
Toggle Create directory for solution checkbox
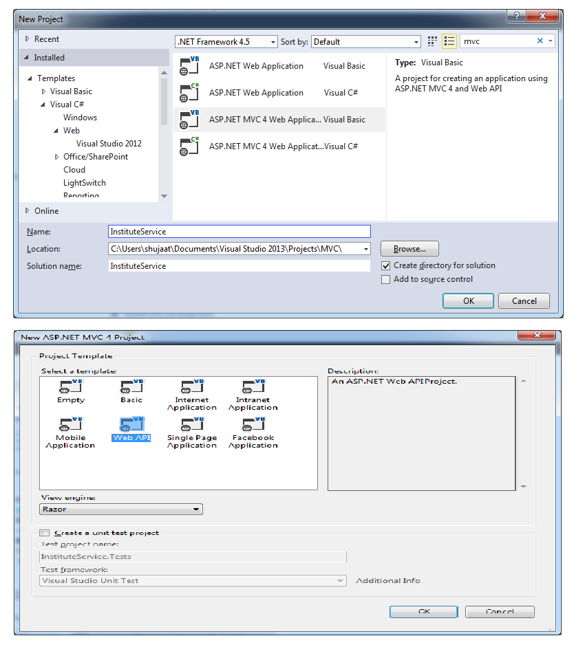(x=385, y=265)
